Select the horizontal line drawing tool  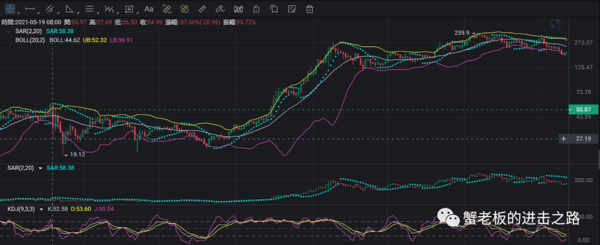coord(29,8)
